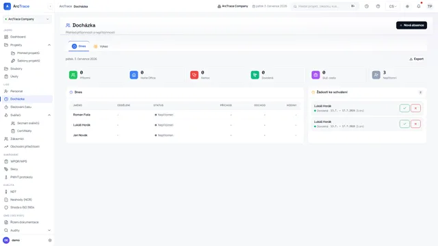Click the Jméno column header
The width and height of the screenshot is (438, 246).
[x=77, y=105]
